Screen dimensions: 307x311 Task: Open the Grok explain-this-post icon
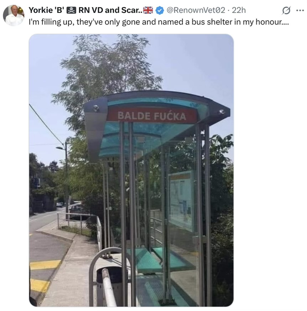click(x=286, y=10)
